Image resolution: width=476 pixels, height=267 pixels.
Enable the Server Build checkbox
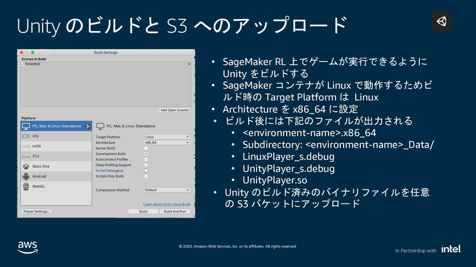pyautogui.click(x=146, y=148)
